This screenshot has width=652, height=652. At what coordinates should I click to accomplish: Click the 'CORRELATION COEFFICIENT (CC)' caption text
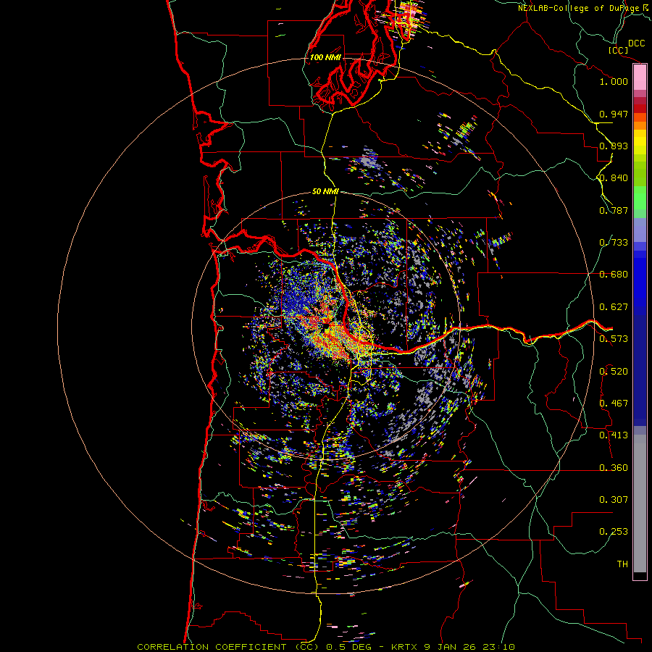[228, 647]
